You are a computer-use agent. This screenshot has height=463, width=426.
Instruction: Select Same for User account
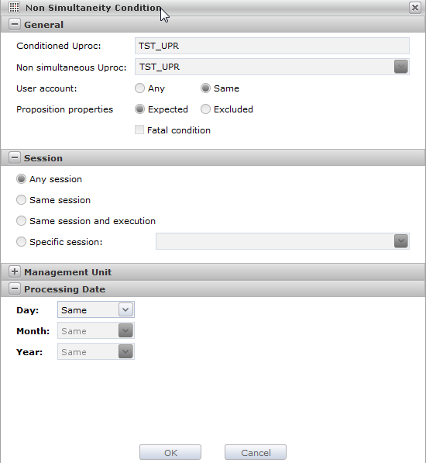click(x=205, y=88)
